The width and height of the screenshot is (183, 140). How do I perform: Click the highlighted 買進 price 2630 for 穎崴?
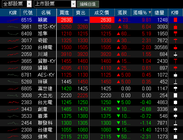tap(65, 20)
